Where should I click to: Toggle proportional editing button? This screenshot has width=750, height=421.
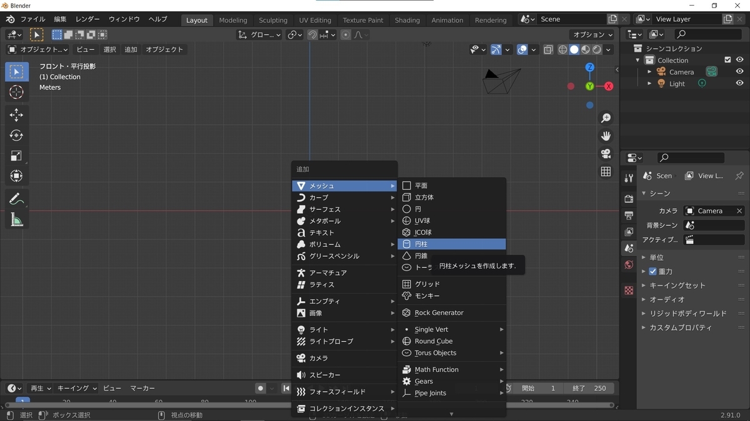[346, 35]
